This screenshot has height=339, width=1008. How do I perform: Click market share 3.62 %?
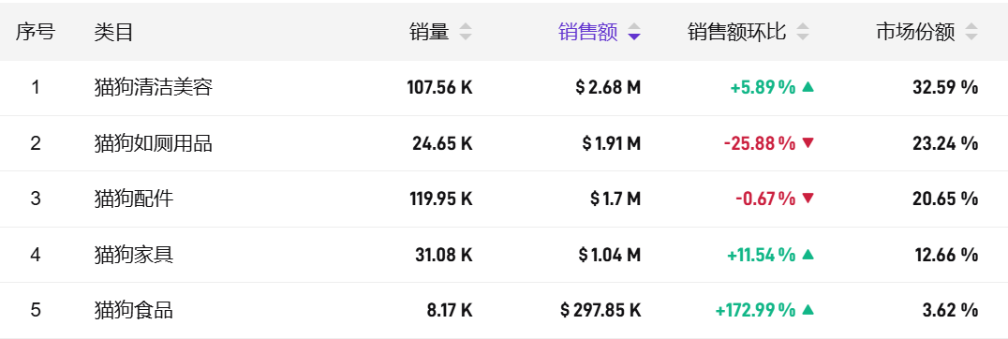point(950,311)
